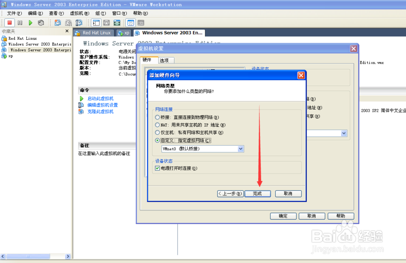Toggle 电源打开时连接 checkbox
406x263 pixels.
158,168
